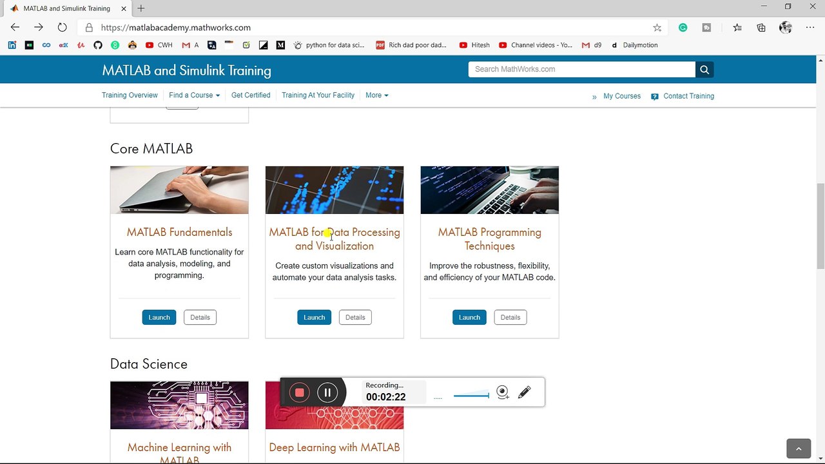Select the recorder pencil annotation tool

point(524,392)
